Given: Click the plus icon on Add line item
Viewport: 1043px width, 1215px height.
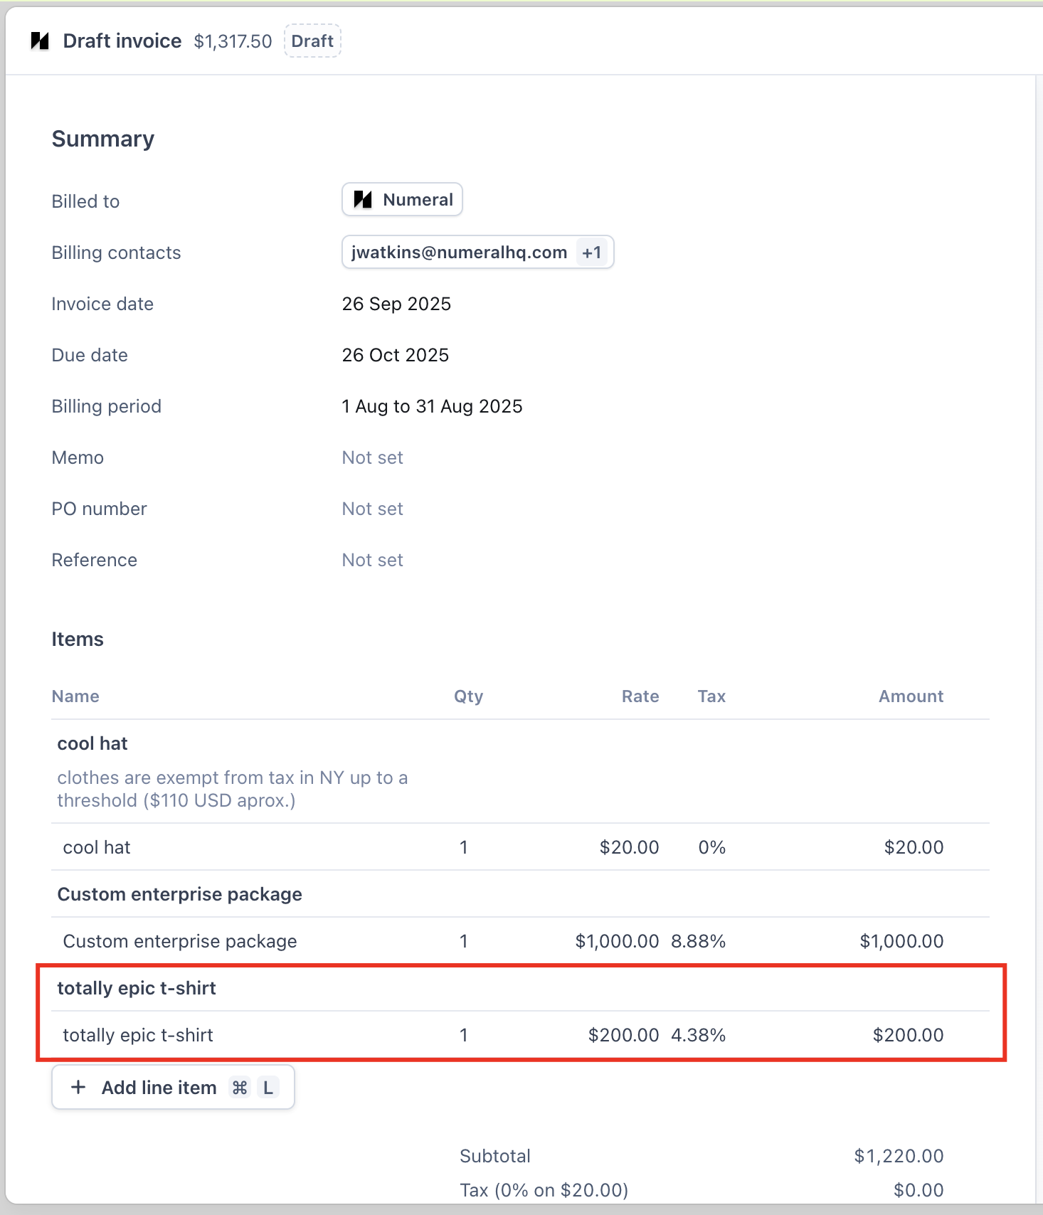Looking at the screenshot, I should [x=78, y=1088].
